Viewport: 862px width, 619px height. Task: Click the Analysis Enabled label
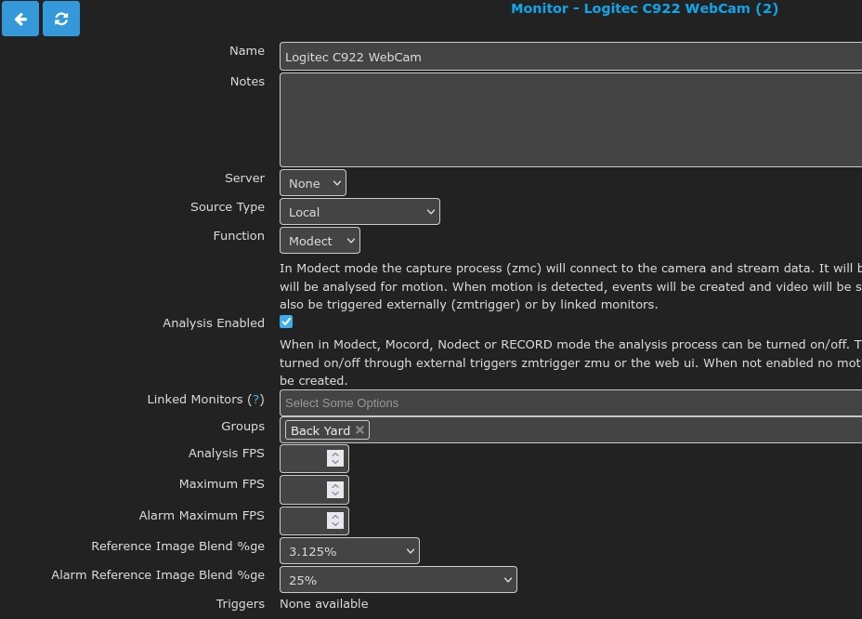[214, 323]
